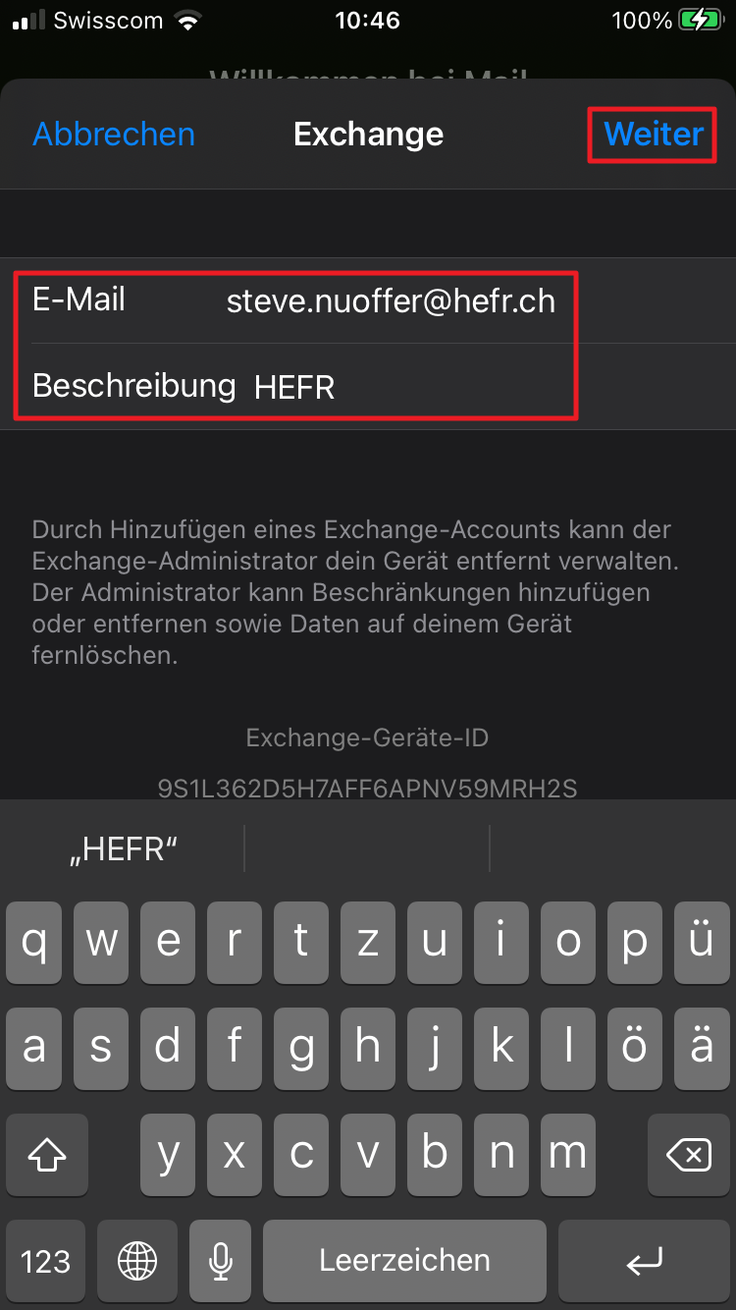Tap the ö key
736x1310 pixels.
634,1049
